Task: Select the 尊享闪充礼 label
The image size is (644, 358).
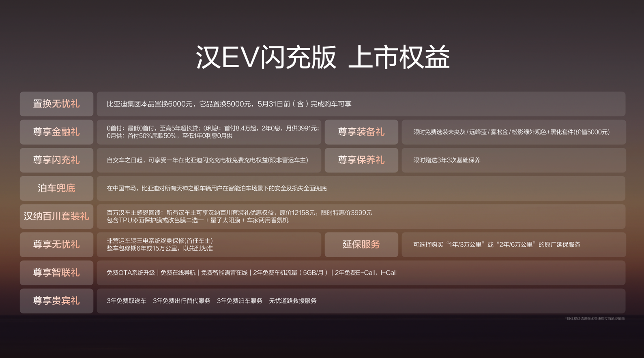Action: (56, 160)
